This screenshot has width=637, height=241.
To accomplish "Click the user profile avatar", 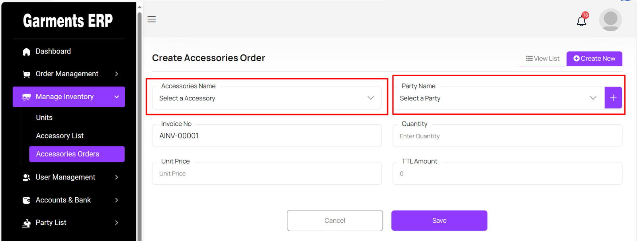I will point(610,20).
